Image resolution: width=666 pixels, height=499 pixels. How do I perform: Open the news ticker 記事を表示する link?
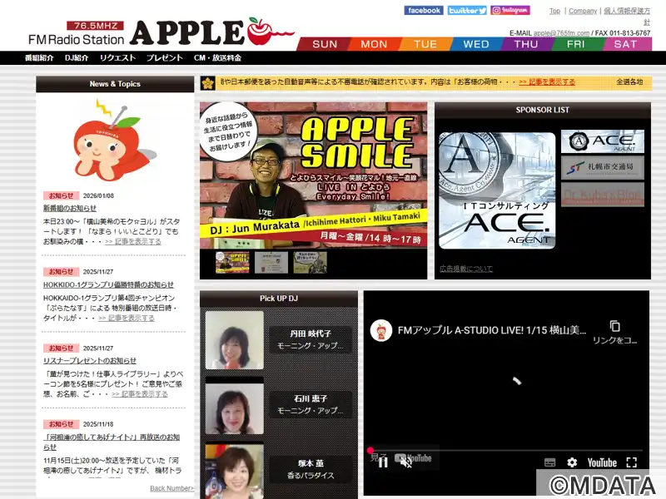point(547,82)
